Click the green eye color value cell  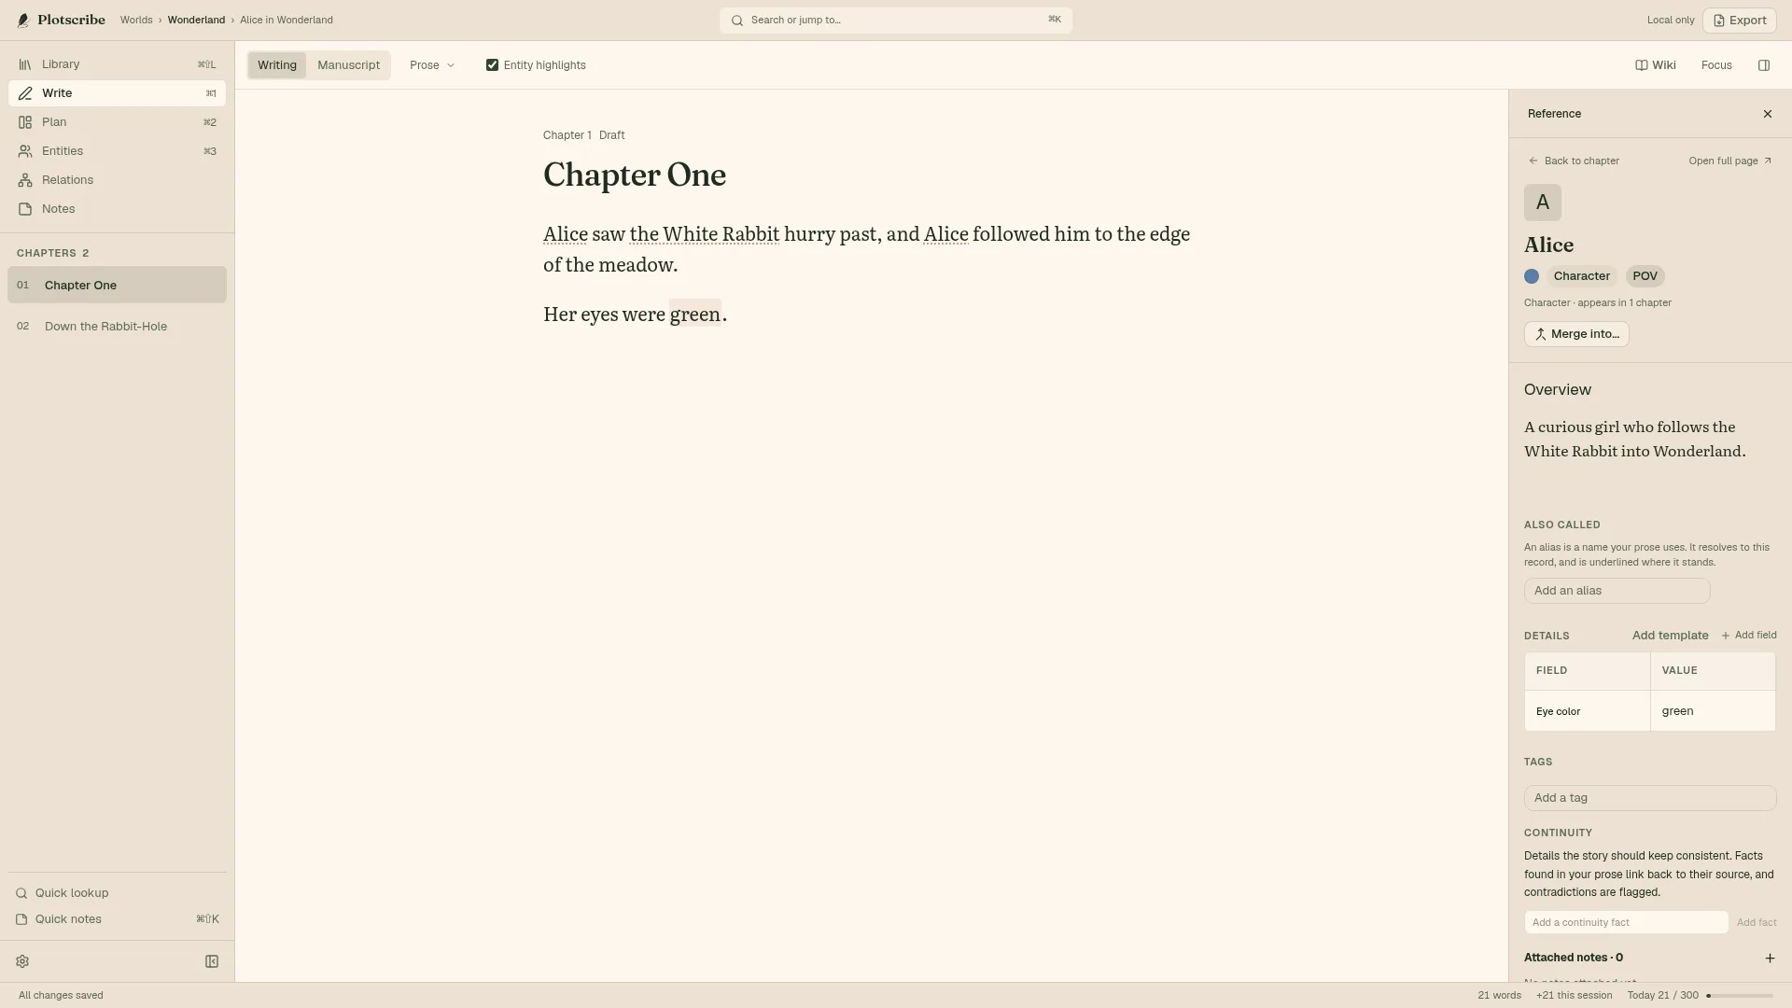pyautogui.click(x=1713, y=711)
